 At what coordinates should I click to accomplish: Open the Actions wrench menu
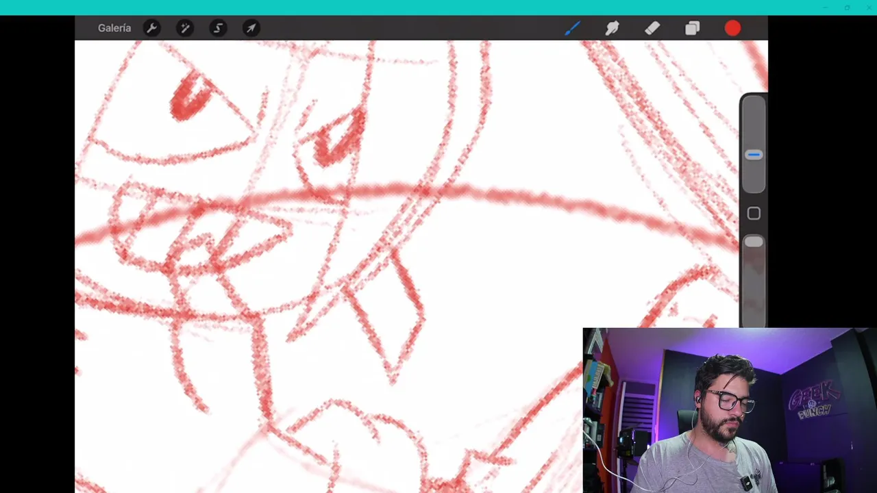pos(151,28)
